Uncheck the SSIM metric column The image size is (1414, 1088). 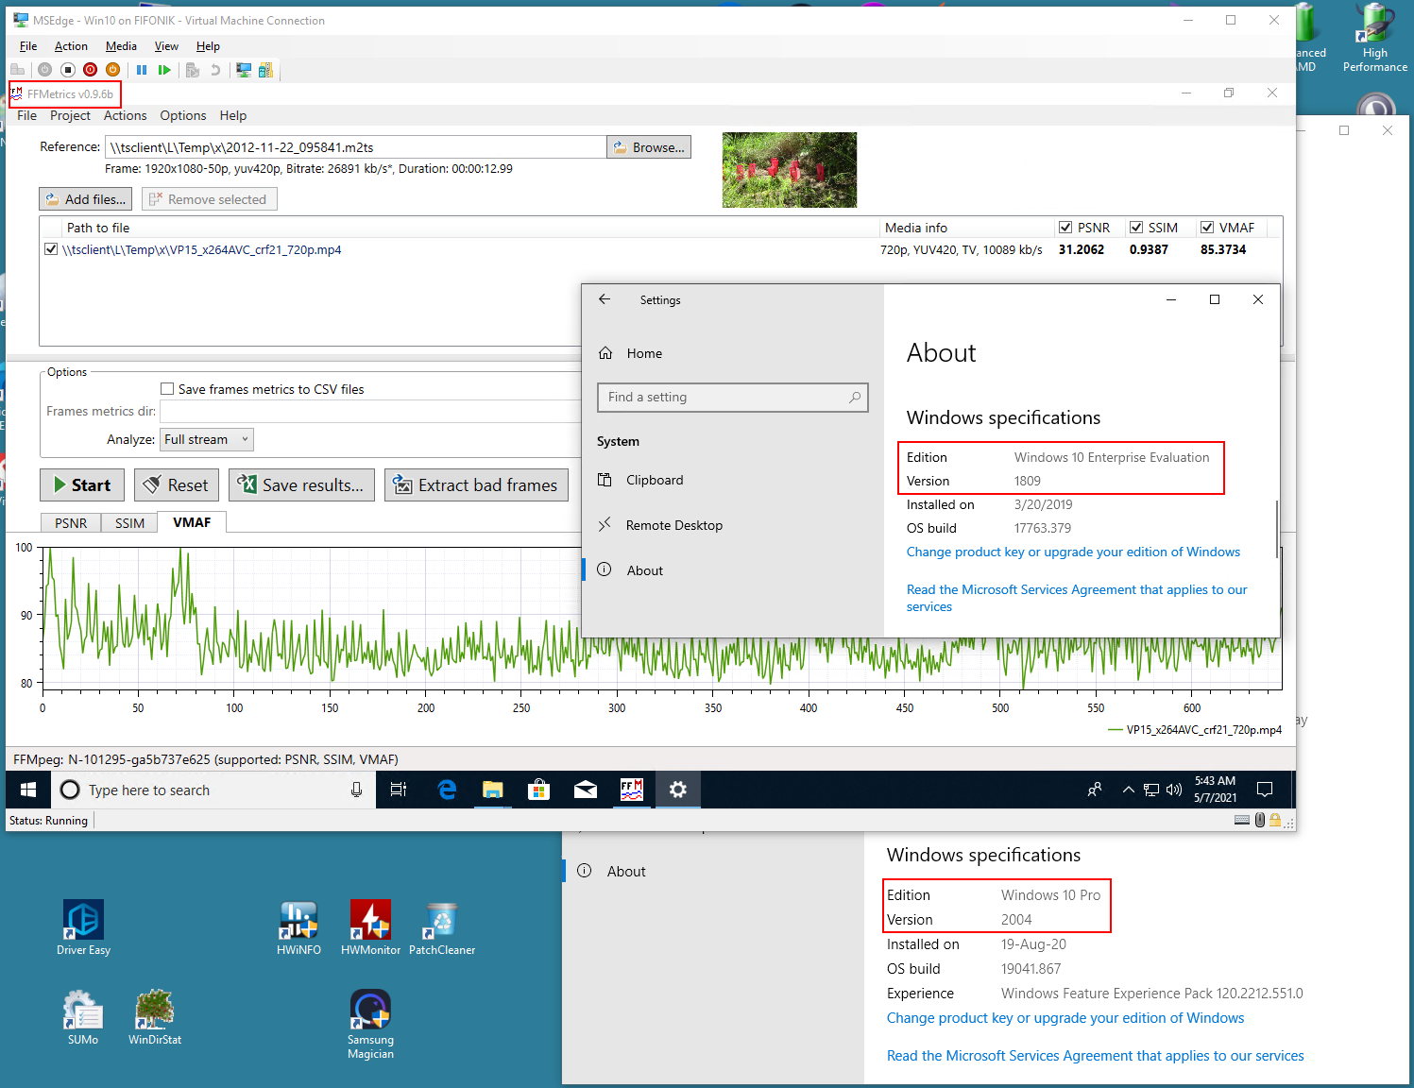1136,227
